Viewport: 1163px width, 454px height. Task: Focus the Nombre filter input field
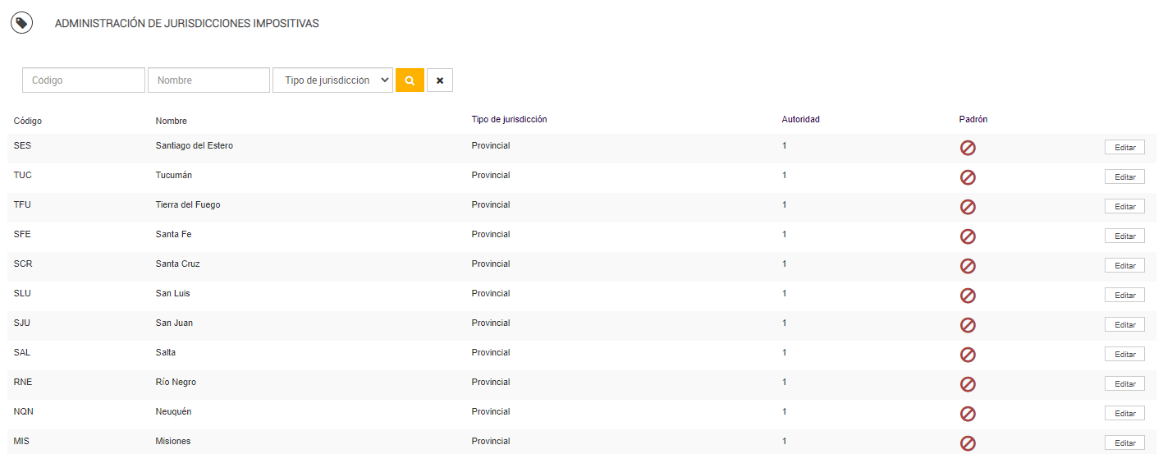coord(208,80)
